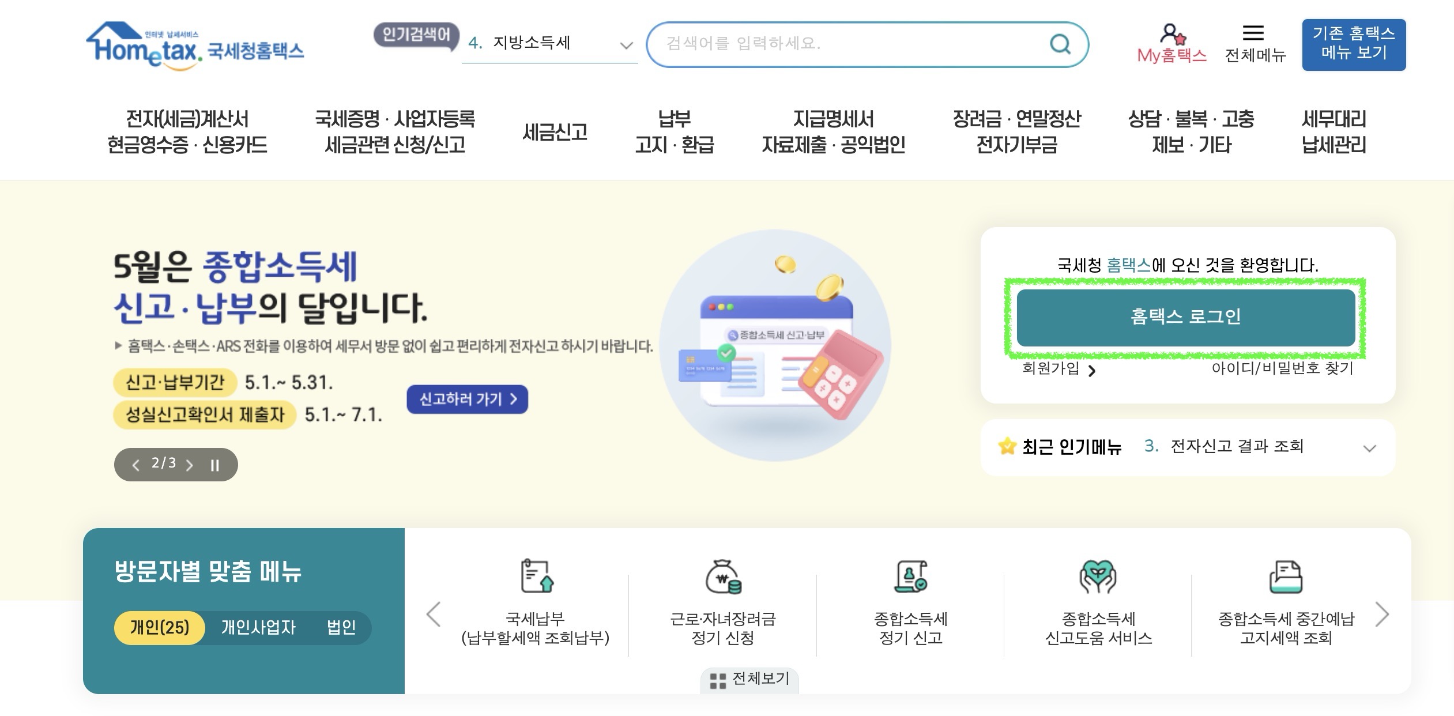Click the 홈택스 로그인 button
Viewport: 1454px width, 716px height.
click(1185, 317)
